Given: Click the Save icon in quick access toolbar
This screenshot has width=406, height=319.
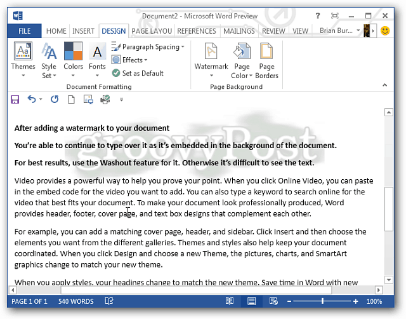Looking at the screenshot, I should pyautogui.click(x=15, y=99).
